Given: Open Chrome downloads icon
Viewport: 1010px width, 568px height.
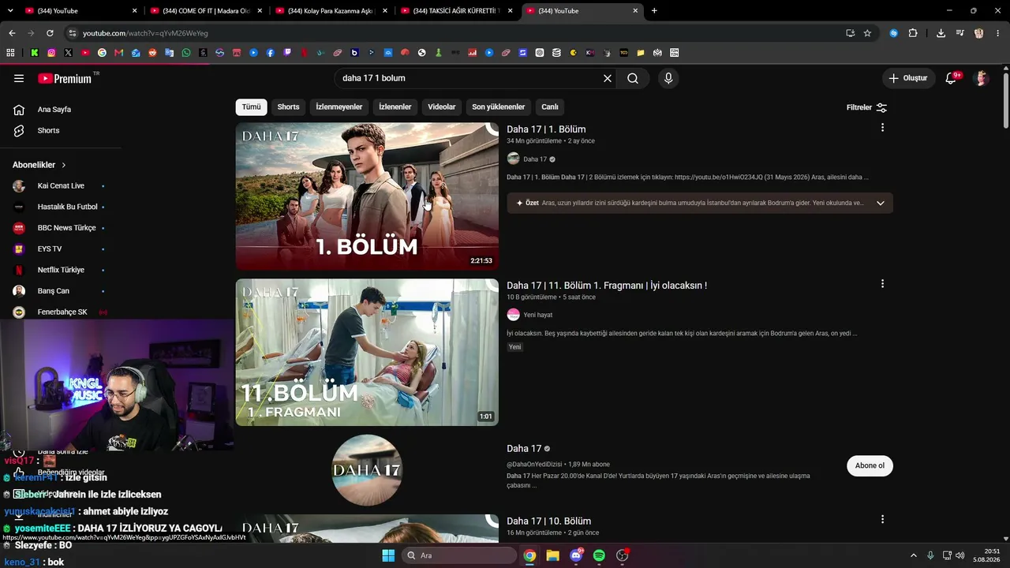Looking at the screenshot, I should [x=941, y=33].
